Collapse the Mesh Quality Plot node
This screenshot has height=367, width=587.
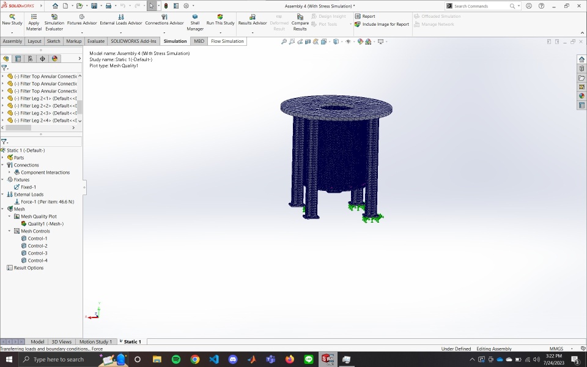click(9, 216)
